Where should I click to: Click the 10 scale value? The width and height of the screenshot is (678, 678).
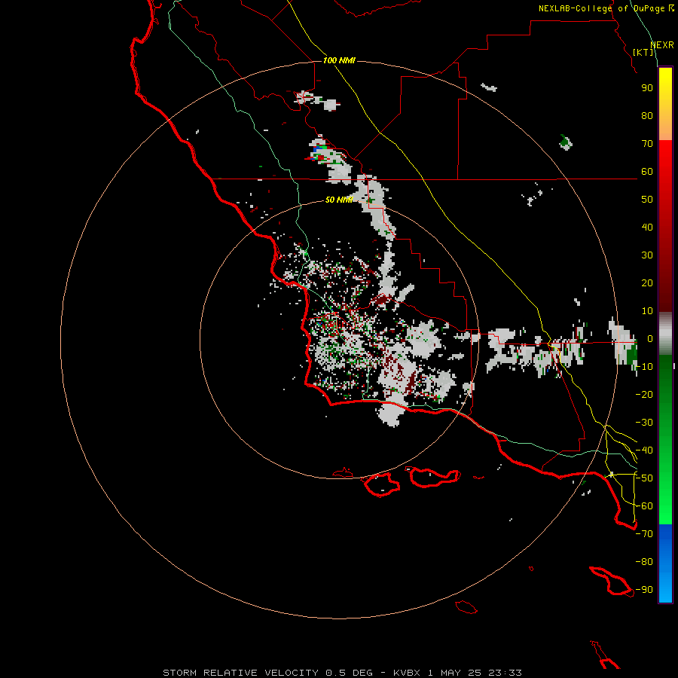tap(647, 311)
